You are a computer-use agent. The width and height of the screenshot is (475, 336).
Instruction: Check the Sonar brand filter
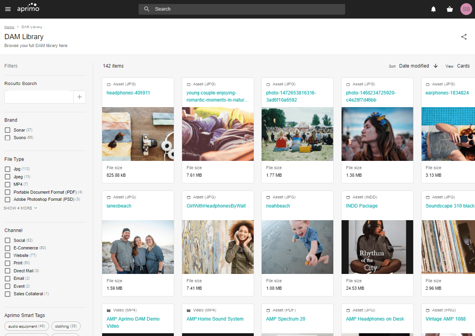(8, 130)
